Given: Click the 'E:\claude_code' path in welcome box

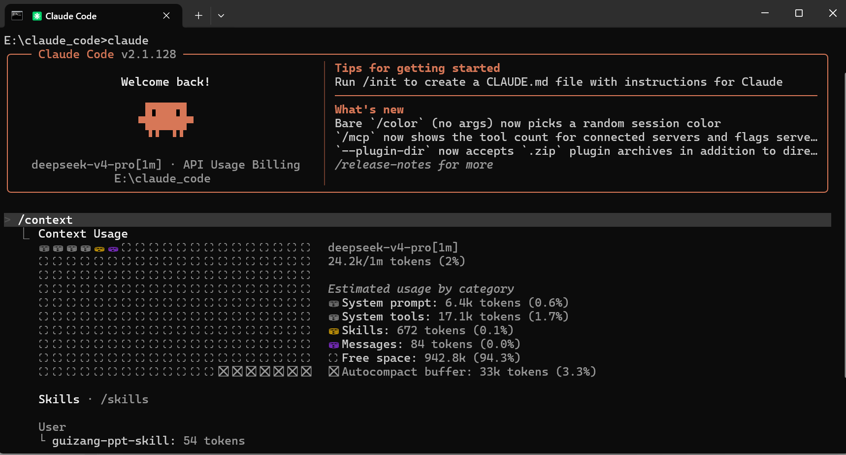Looking at the screenshot, I should click(163, 178).
